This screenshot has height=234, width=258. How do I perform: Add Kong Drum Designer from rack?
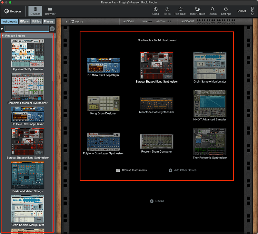(103, 103)
